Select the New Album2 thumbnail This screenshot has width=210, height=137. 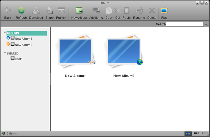124,52
